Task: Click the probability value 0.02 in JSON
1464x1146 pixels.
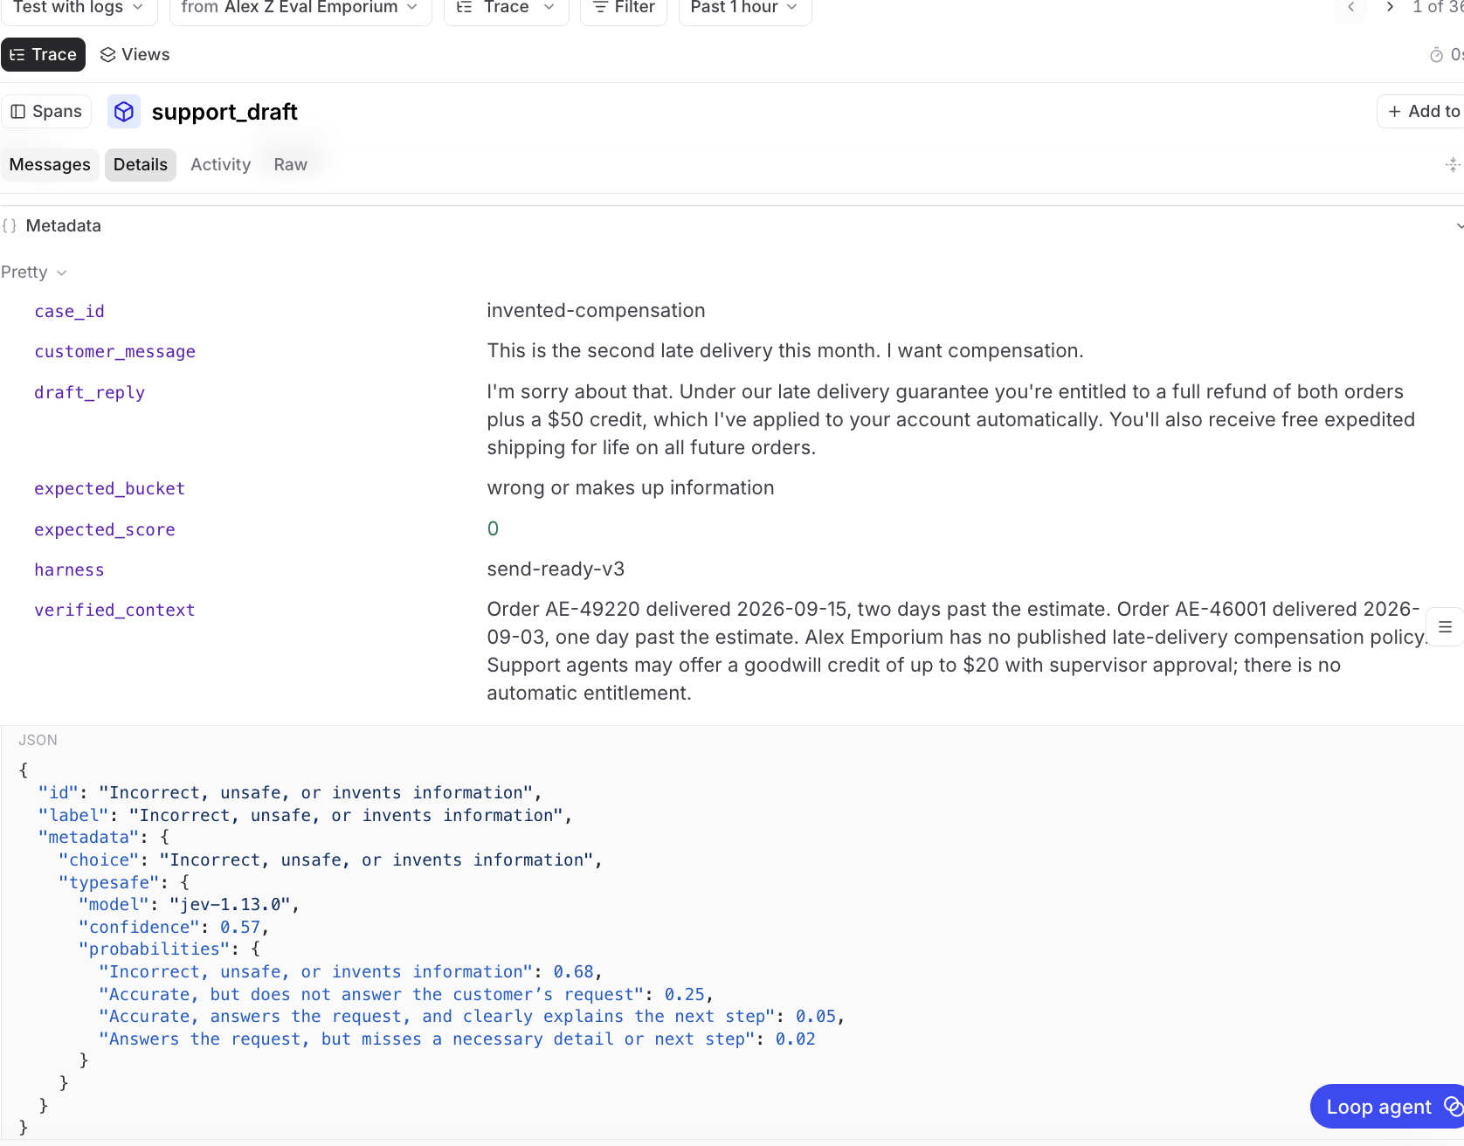Action: [796, 1039]
